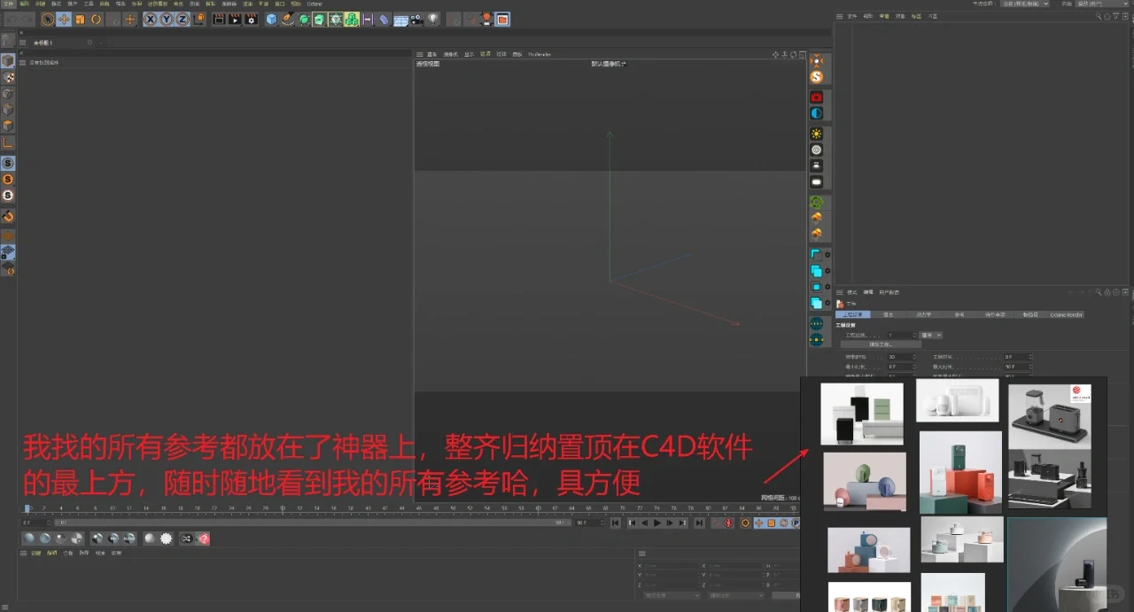The width and height of the screenshot is (1134, 612).
Task: Click the orange navigation cross icon beside the viewport
Action: tap(817, 60)
